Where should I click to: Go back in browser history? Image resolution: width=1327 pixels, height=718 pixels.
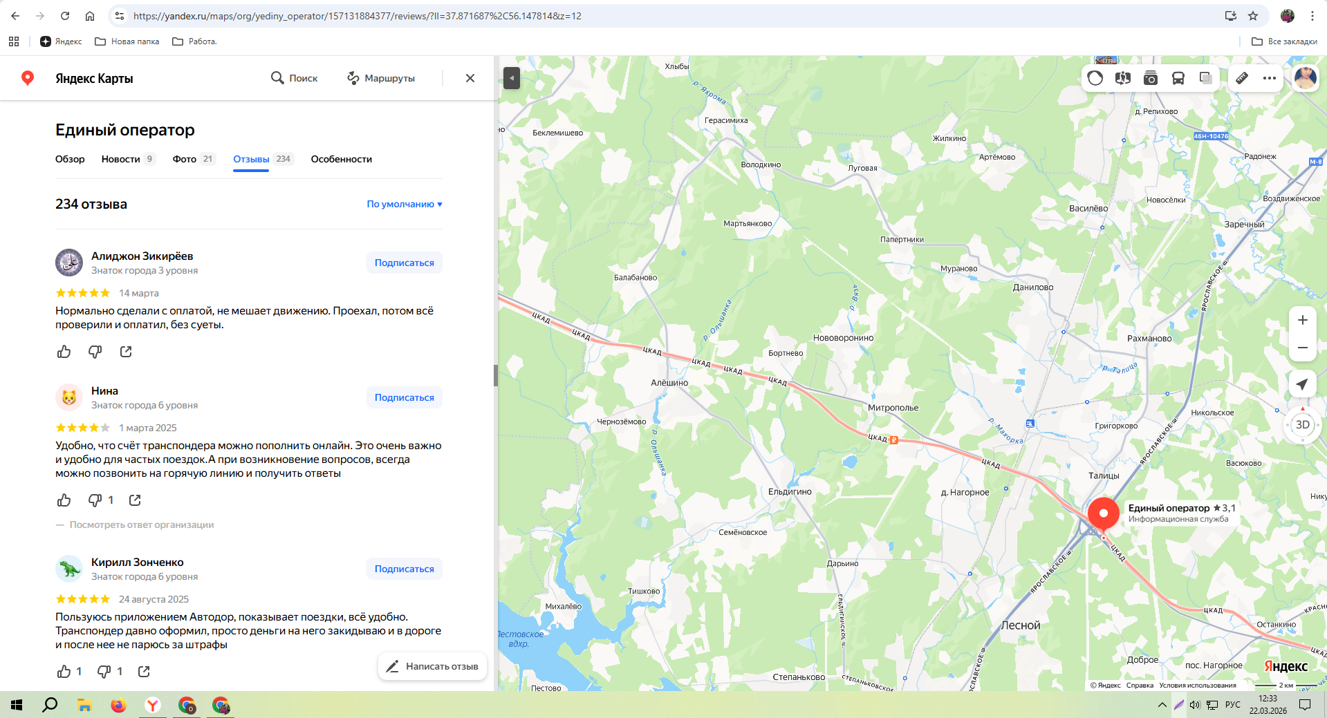point(15,16)
